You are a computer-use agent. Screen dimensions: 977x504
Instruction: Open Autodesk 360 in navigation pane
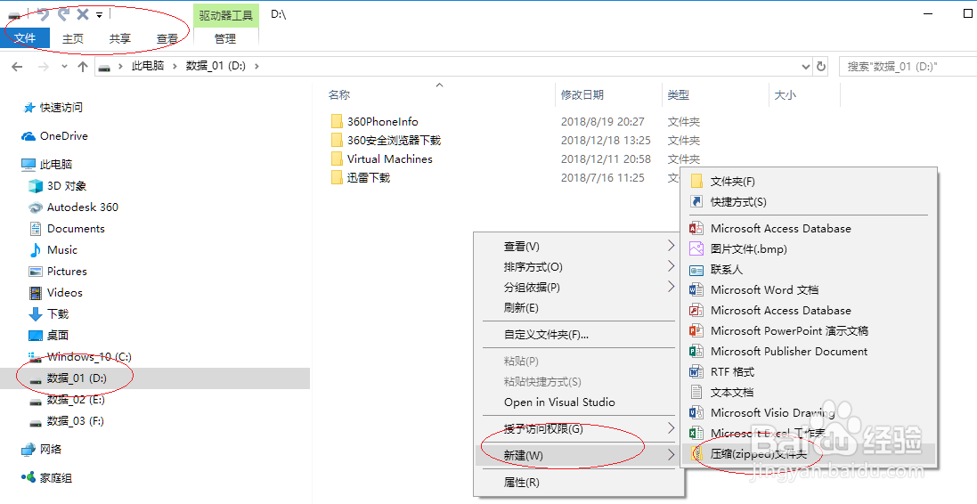[82, 207]
